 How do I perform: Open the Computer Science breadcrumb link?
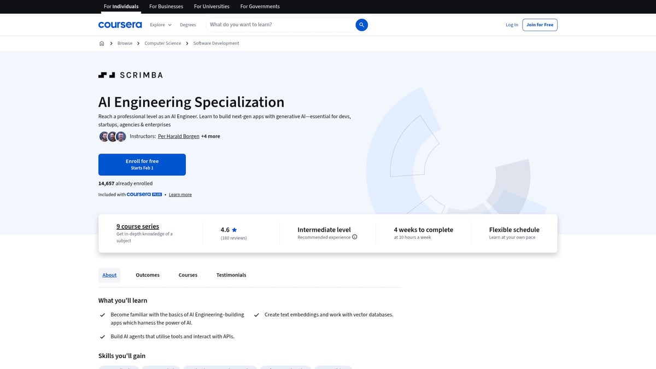[163, 43]
